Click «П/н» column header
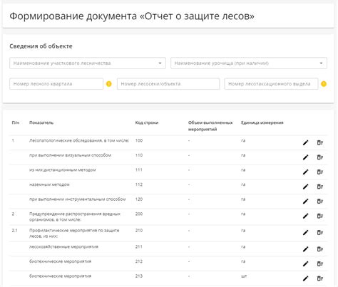The image size is (338, 287). pos(16,122)
